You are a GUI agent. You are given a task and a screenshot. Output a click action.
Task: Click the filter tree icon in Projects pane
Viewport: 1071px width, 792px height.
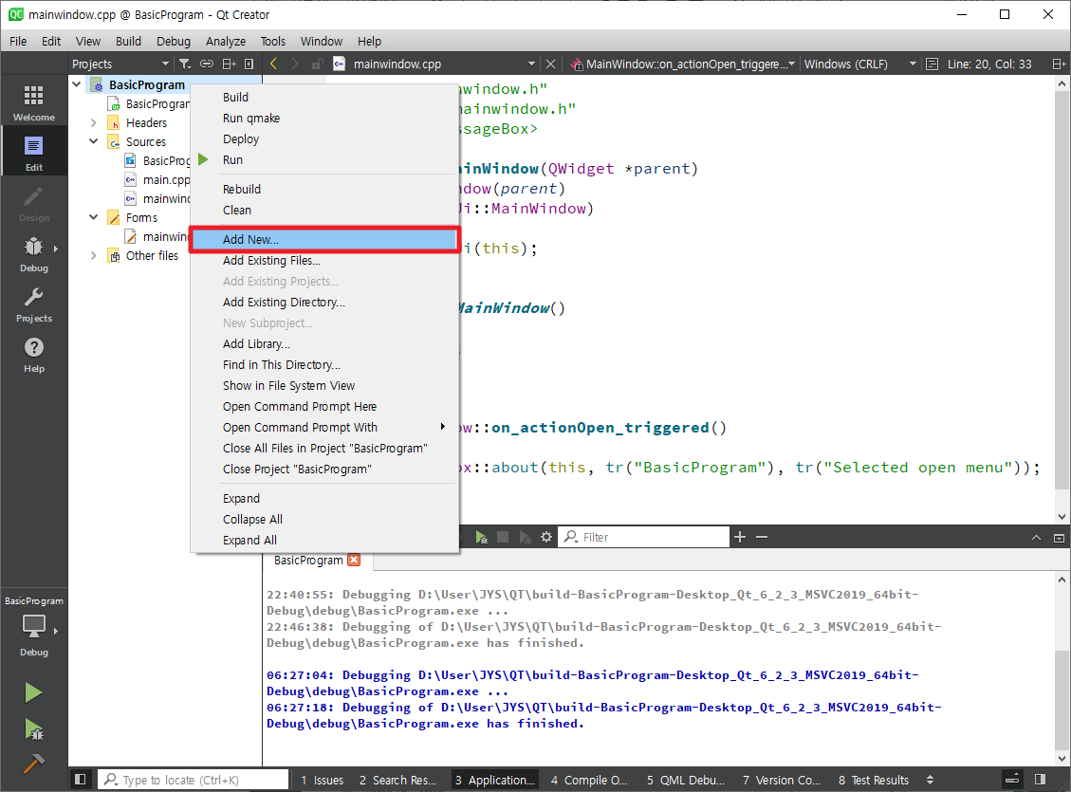184,64
